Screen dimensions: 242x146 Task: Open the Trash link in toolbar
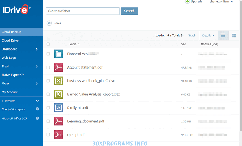coord(192,36)
